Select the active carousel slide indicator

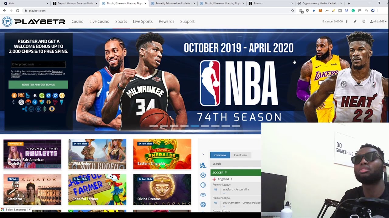pyautogui.click(x=195, y=126)
